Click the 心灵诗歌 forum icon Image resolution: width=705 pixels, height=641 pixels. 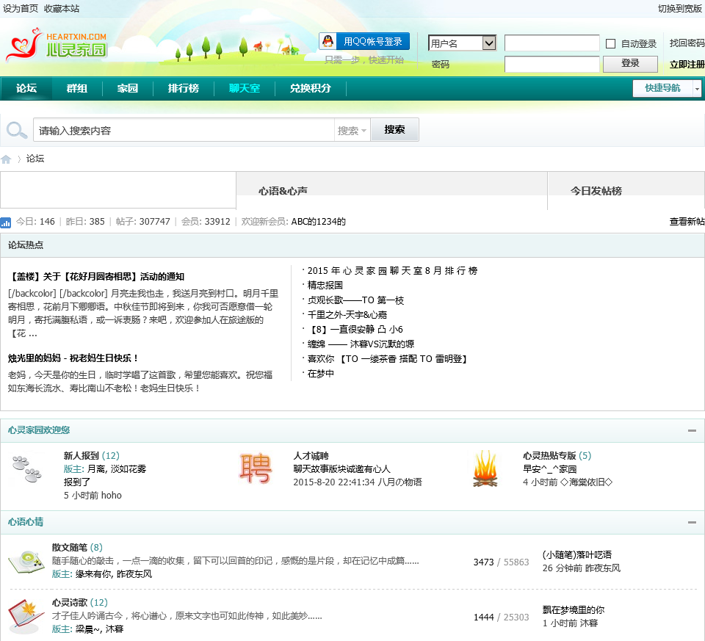pos(25,615)
